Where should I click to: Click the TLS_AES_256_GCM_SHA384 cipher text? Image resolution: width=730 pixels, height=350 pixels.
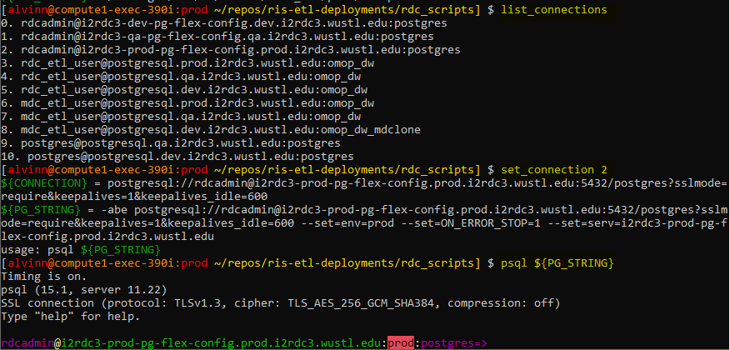[361, 303]
